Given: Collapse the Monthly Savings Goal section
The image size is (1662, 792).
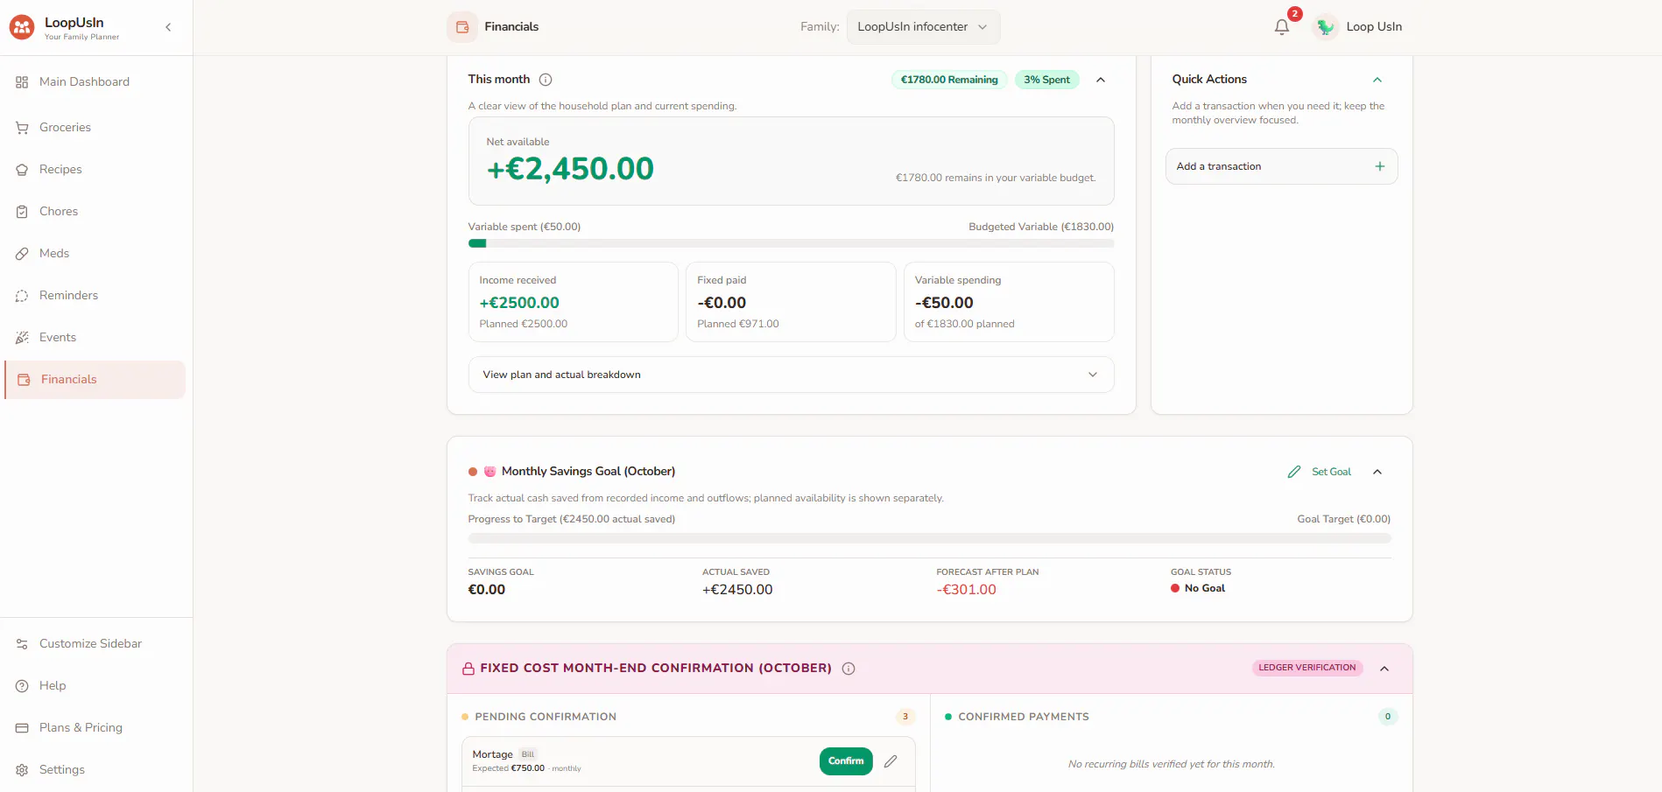Looking at the screenshot, I should 1377,472.
